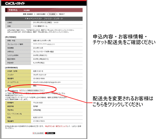
Task: Click the black 申し込み submit button
Action: click(x=50, y=133)
